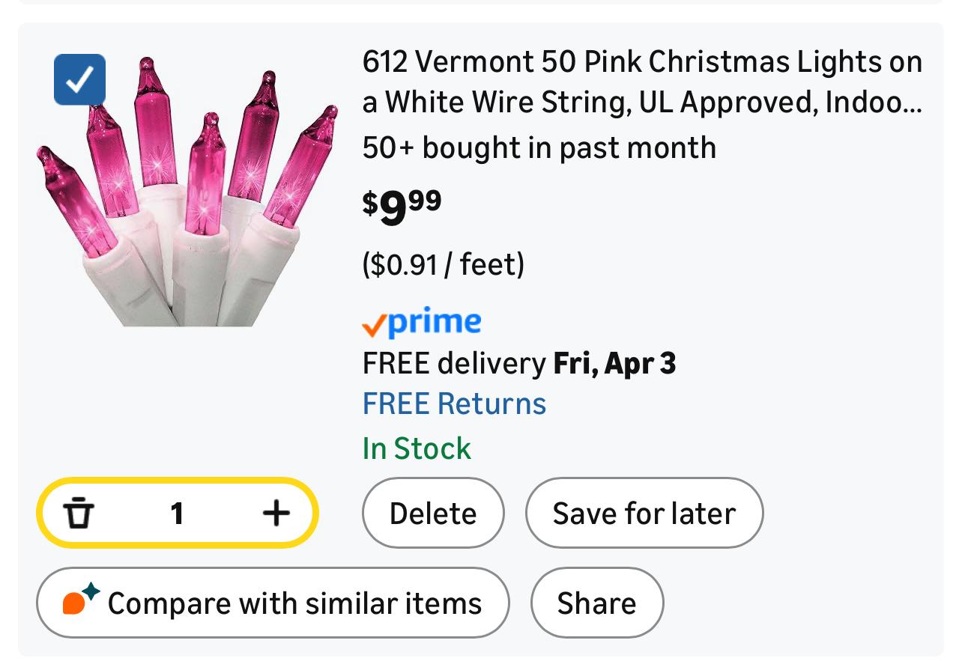Screen dimensions: 962x670
Task: Click the truncated second line of the product title
Action: (641, 103)
